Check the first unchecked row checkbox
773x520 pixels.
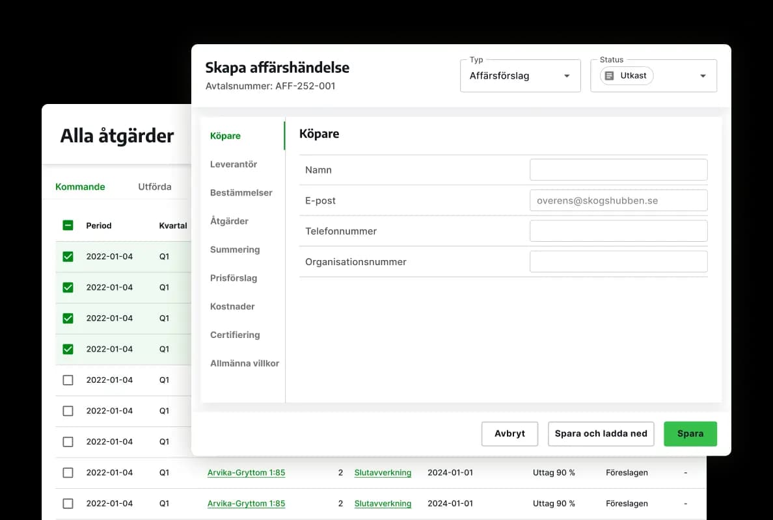tap(68, 380)
